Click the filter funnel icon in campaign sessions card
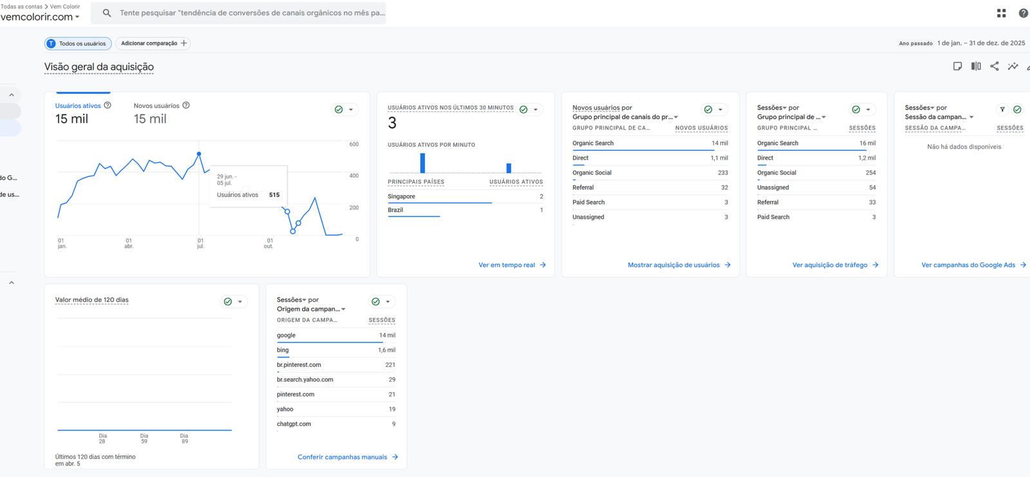 [x=1002, y=109]
